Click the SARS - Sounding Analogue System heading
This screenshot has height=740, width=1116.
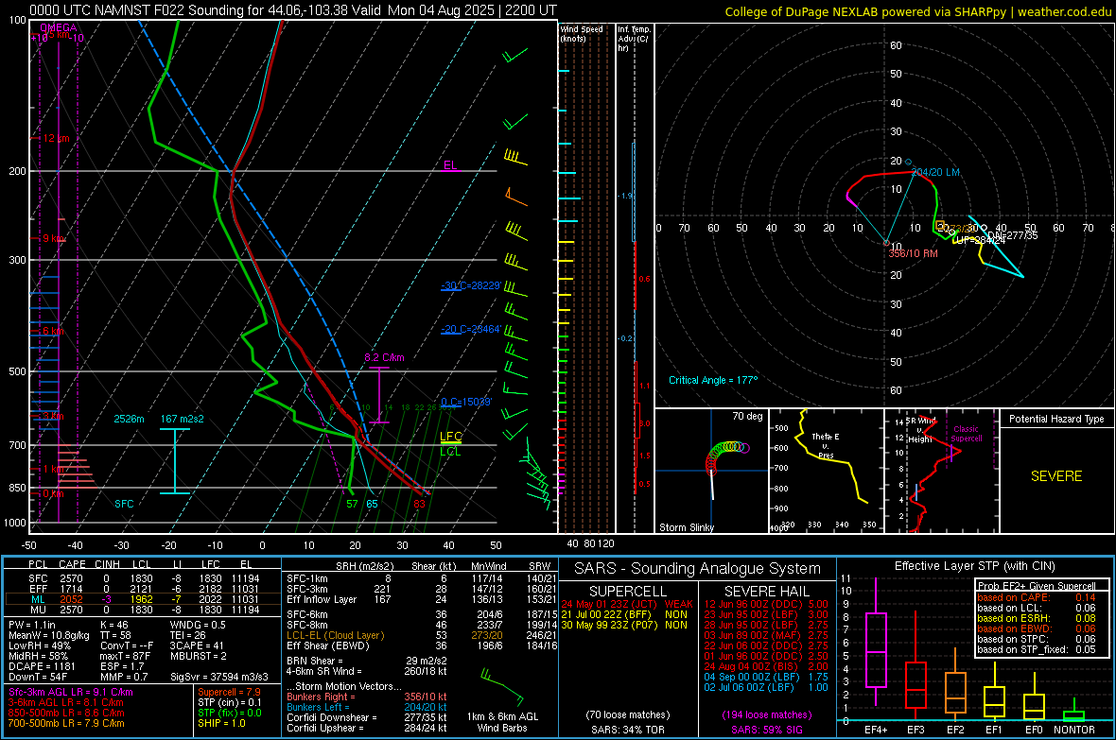[698, 569]
